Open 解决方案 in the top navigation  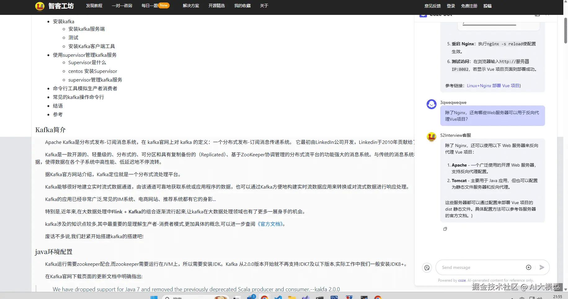click(x=191, y=6)
